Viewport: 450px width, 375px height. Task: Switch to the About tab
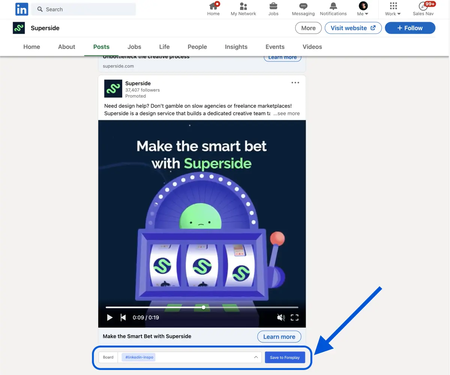pos(67,47)
